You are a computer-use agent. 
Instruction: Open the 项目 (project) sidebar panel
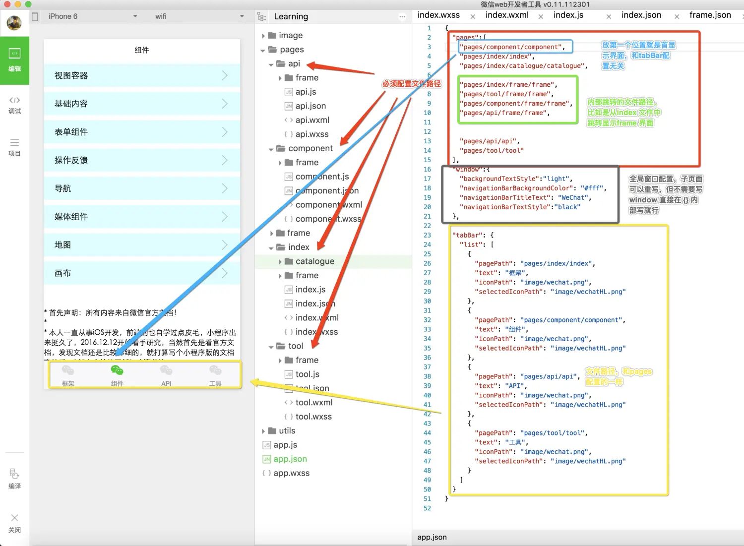[x=14, y=147]
